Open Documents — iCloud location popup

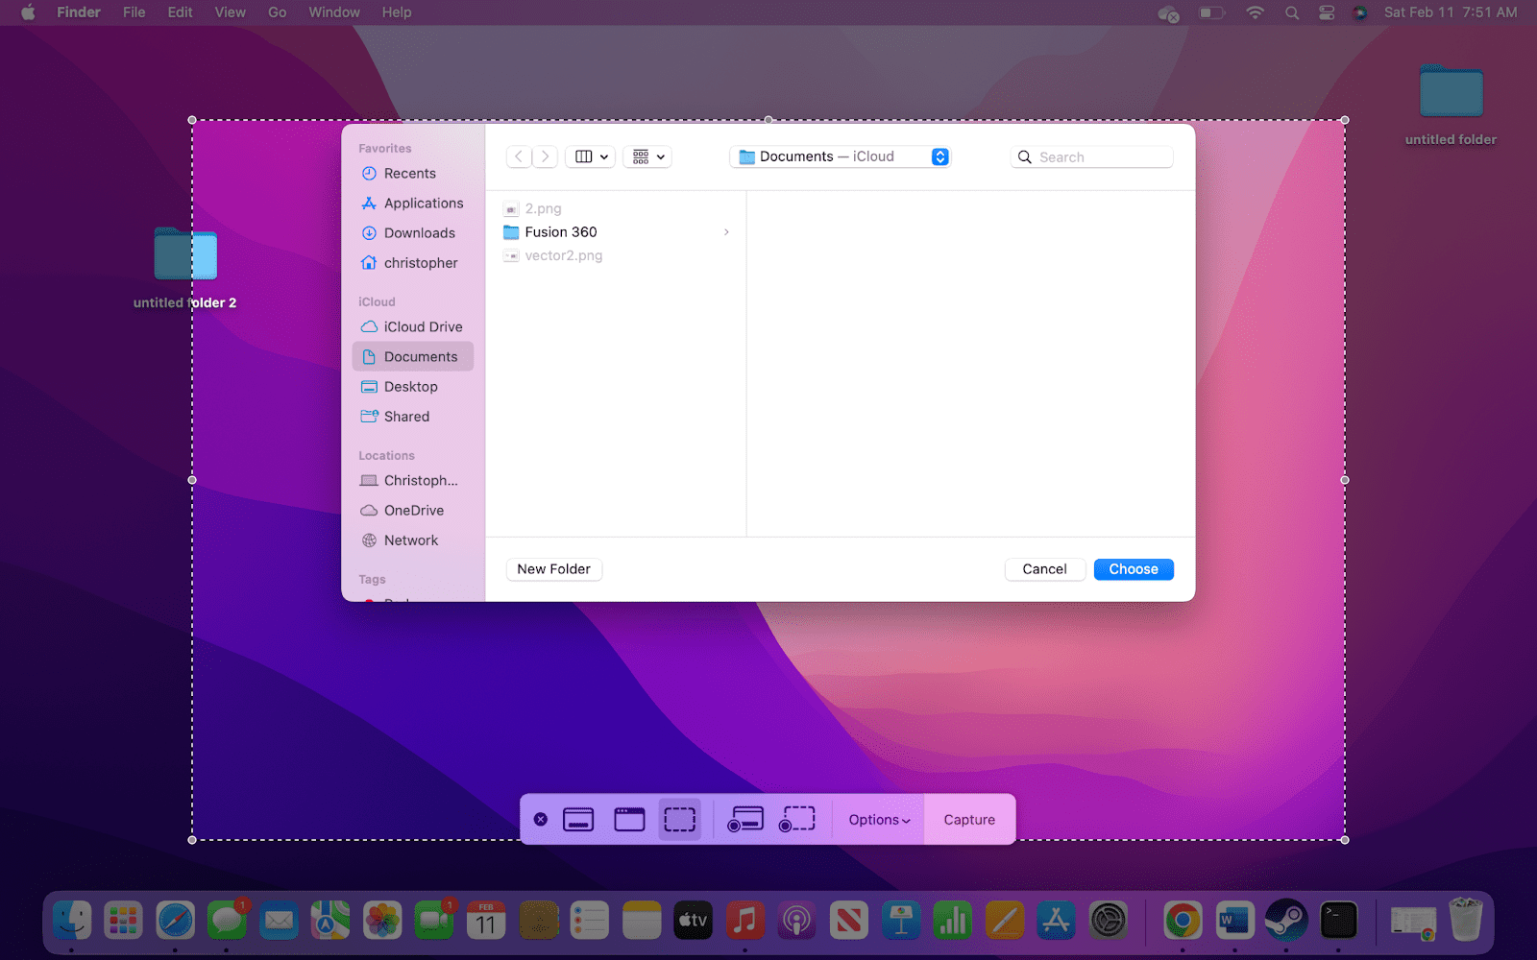point(841,156)
